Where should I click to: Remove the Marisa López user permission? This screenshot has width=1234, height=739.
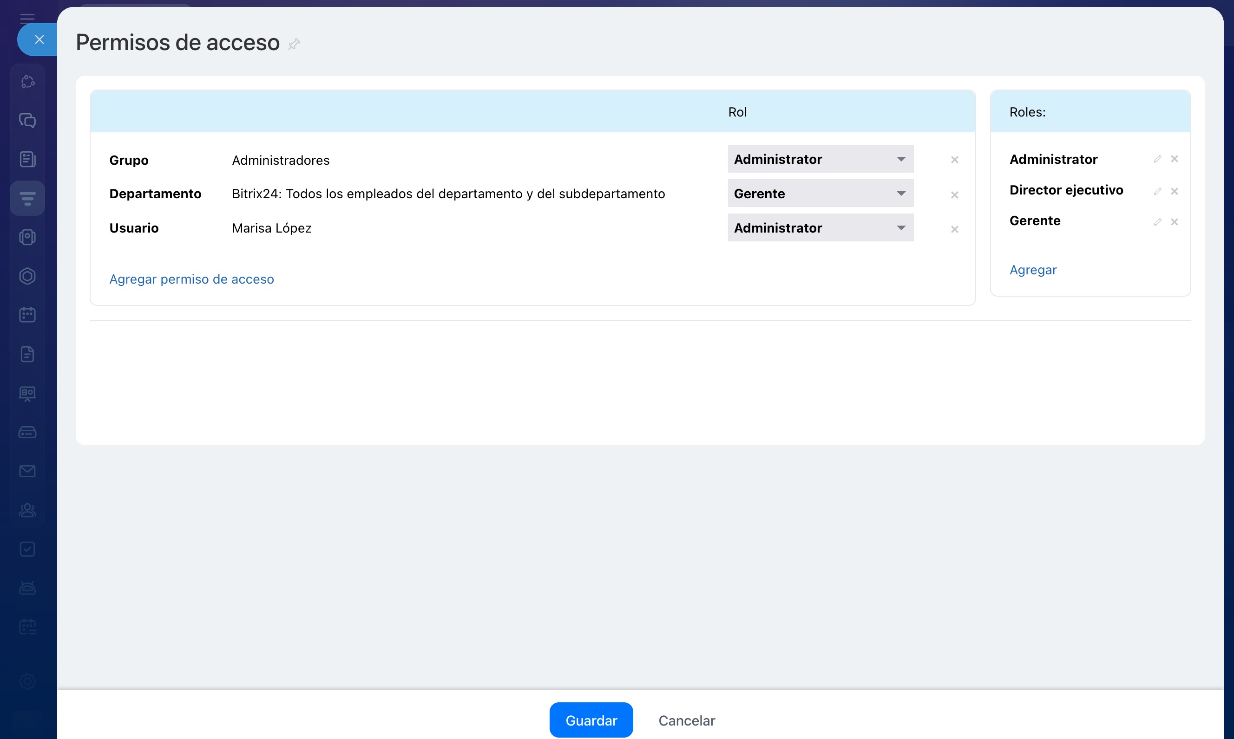(954, 229)
